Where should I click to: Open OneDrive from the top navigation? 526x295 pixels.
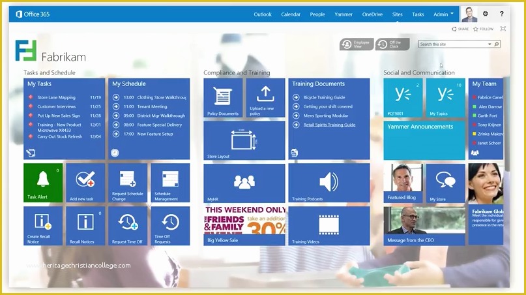point(372,14)
